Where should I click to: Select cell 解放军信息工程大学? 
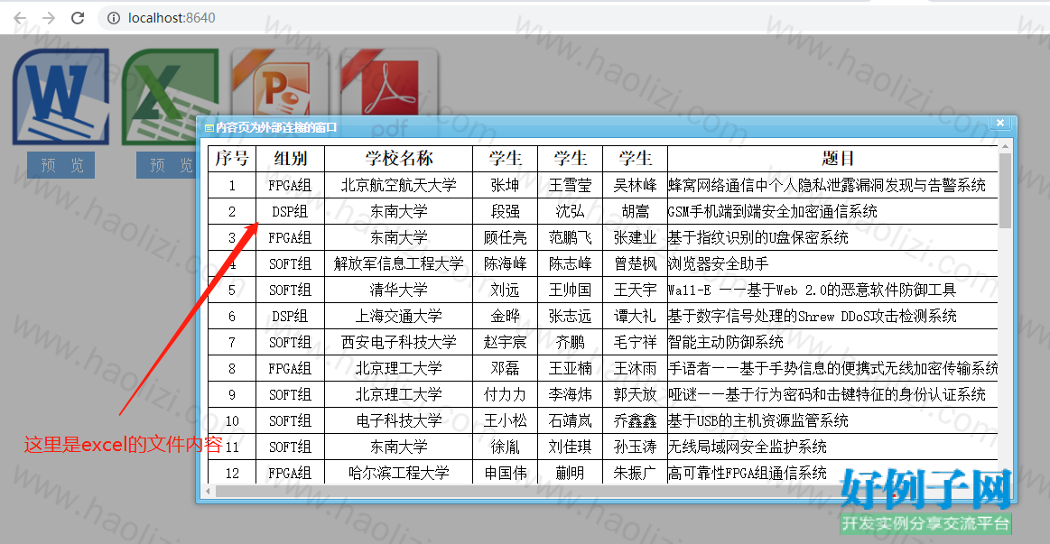point(398,263)
